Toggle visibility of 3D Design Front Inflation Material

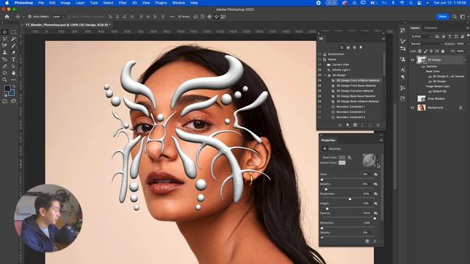[319, 81]
